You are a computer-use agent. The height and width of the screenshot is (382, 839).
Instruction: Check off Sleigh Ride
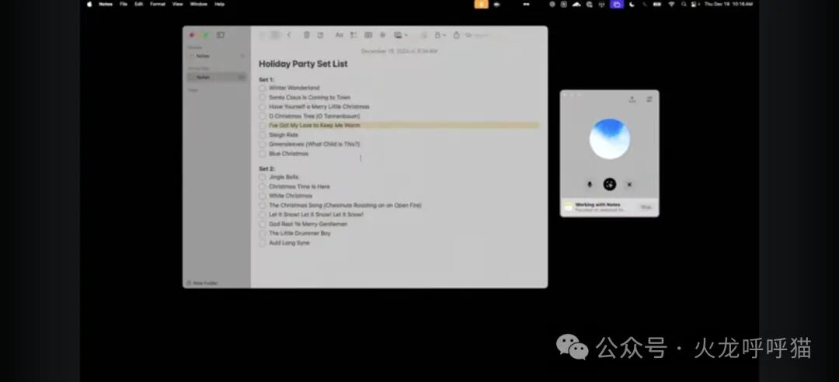coord(263,135)
